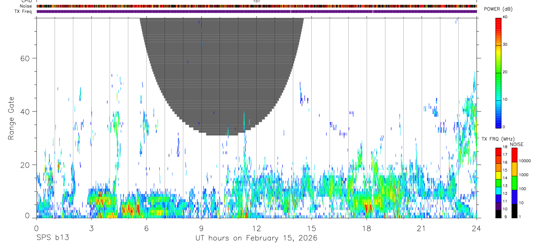
Task: Click the UT hour 21 tick on the x-axis
Action: click(x=421, y=228)
